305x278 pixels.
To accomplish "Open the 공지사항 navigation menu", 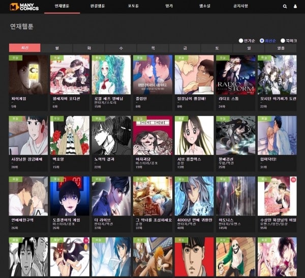I will click(240, 6).
